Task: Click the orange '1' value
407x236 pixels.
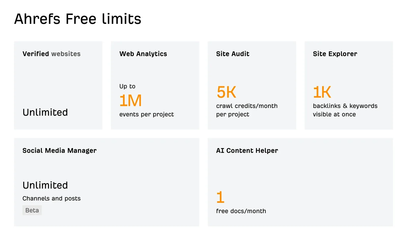Action: coord(220,197)
